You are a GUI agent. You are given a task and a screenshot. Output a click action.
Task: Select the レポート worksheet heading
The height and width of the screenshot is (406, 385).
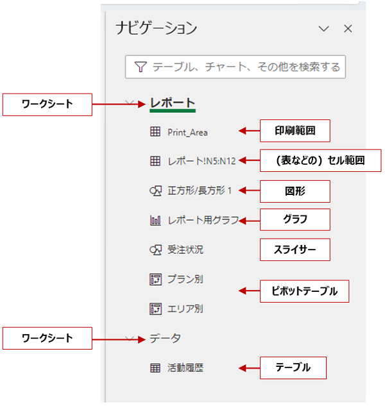pos(172,103)
